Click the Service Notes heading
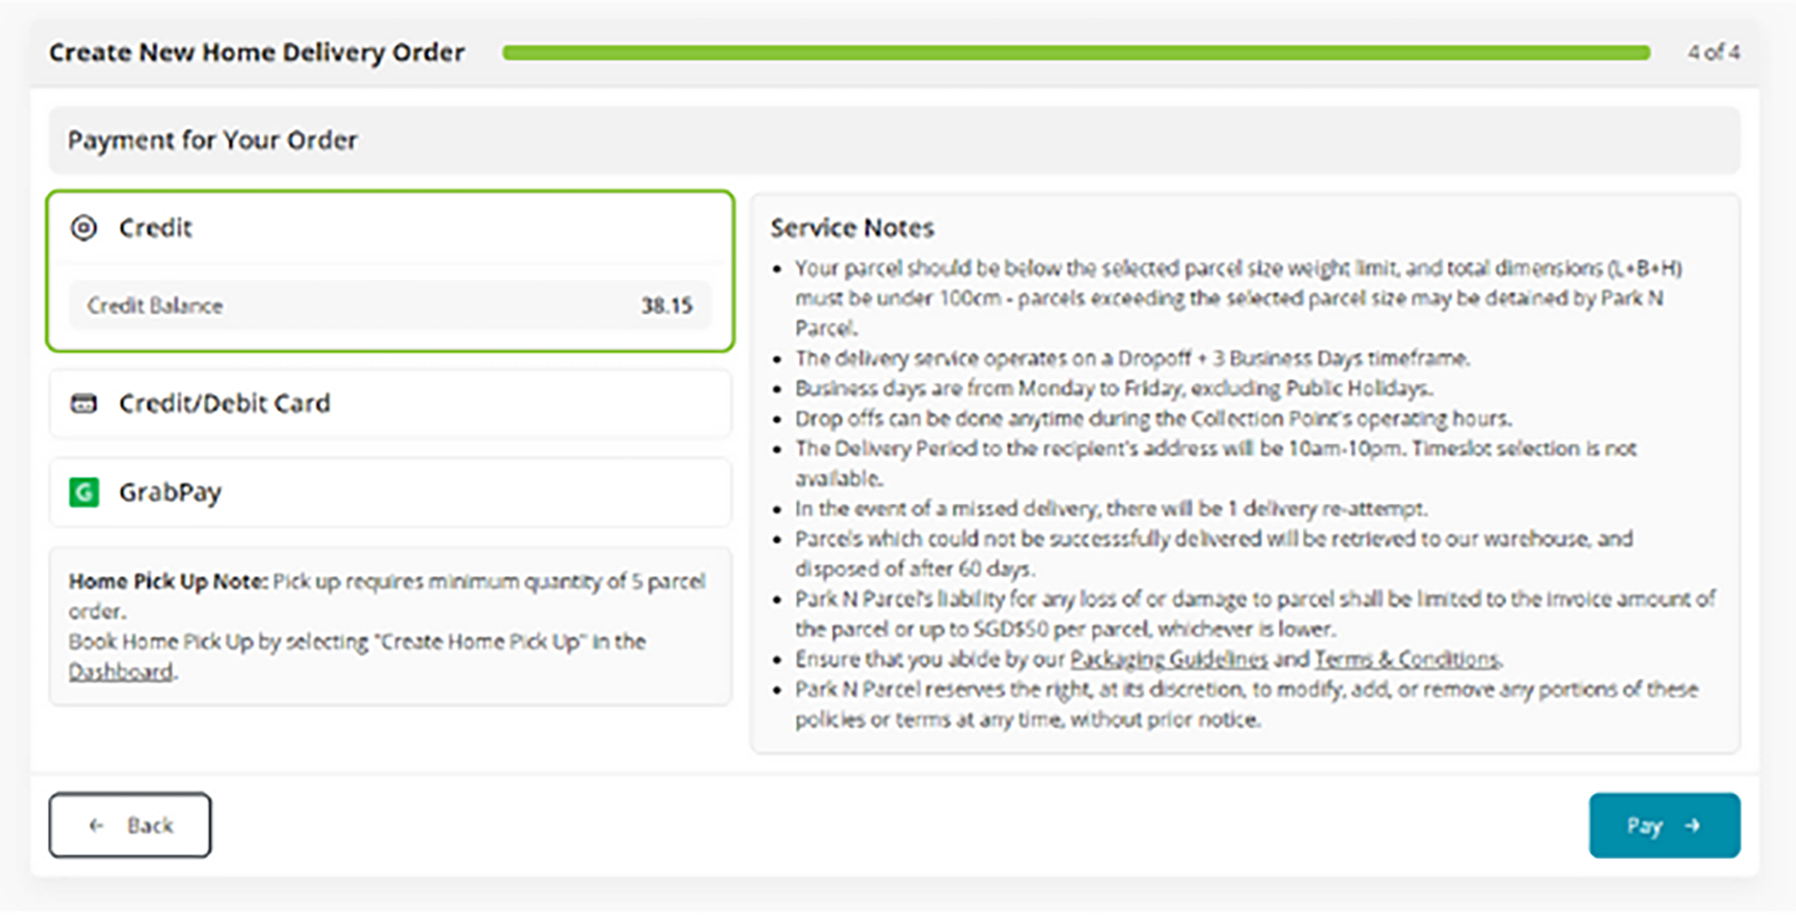The width and height of the screenshot is (1796, 915). [x=851, y=228]
